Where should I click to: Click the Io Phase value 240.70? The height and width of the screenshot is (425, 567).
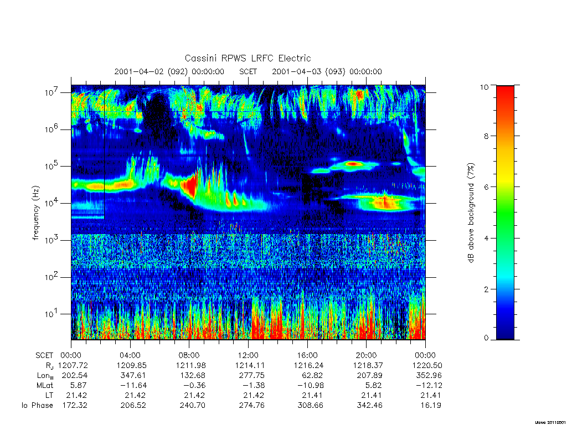pos(193,406)
